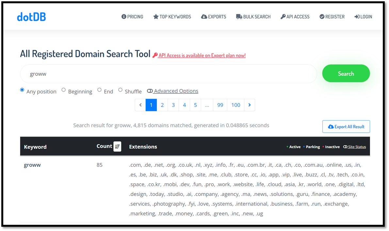The image size is (389, 231).
Task: Open API Access page
Action: 295,17
